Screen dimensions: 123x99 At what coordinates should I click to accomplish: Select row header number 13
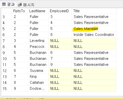pos(7,77)
